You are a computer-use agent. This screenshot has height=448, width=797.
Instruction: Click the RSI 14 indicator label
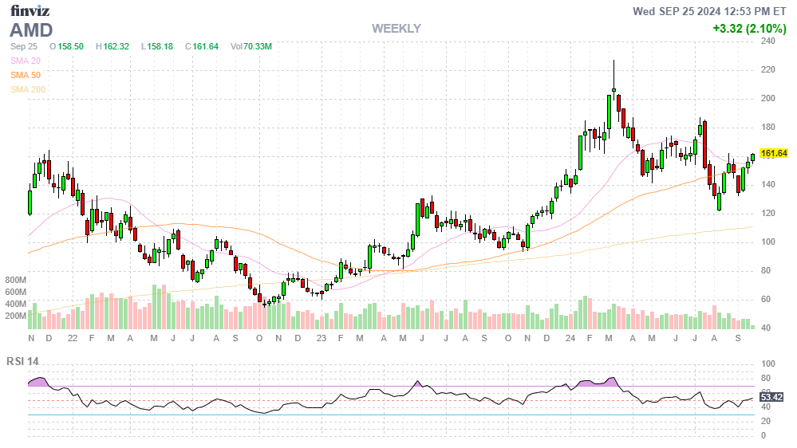click(x=22, y=361)
